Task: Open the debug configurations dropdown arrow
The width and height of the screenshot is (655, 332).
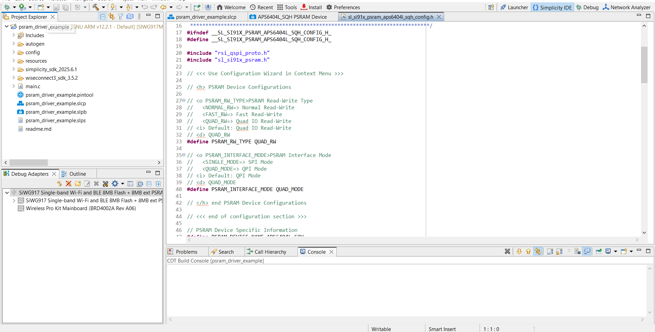Action: pyautogui.click(x=14, y=7)
